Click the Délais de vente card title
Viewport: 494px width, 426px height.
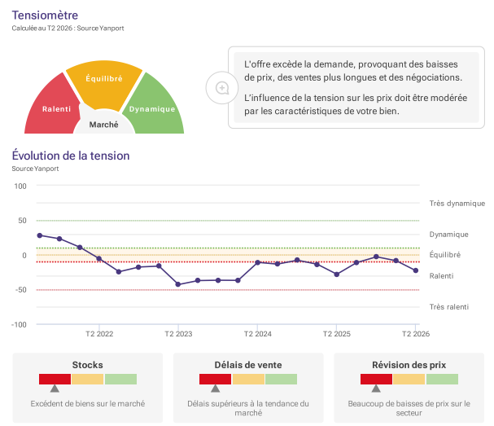pyautogui.click(x=248, y=365)
